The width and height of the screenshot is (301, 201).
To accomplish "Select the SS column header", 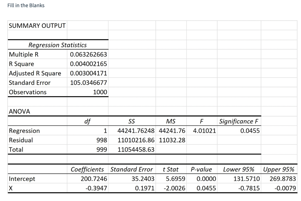I will coord(132,121).
